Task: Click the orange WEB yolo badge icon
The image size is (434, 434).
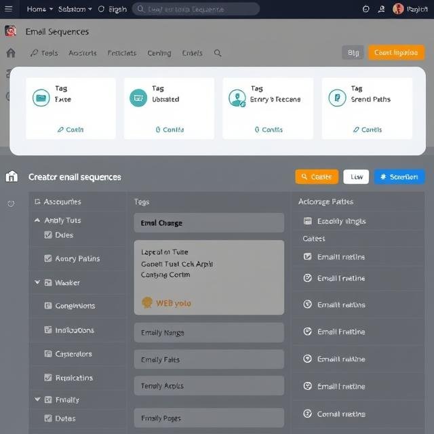Action: pyautogui.click(x=146, y=303)
